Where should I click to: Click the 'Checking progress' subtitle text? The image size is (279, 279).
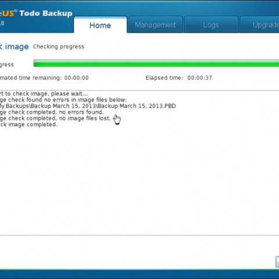[59, 46]
